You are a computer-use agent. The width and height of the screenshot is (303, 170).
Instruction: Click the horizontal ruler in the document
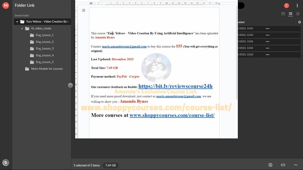click(x=154, y=3)
